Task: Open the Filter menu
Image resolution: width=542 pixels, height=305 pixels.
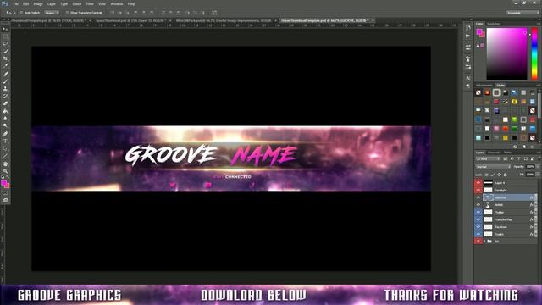Action: pyautogui.click(x=90, y=3)
